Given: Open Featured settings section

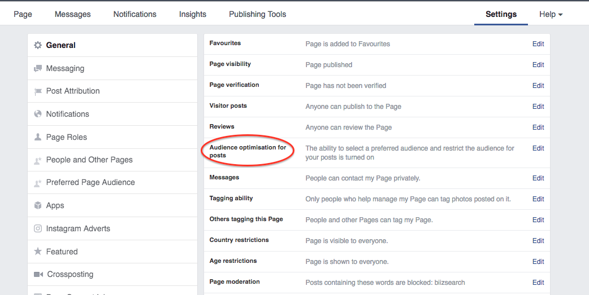Looking at the screenshot, I should click(112, 252).
